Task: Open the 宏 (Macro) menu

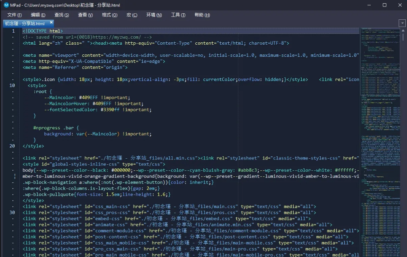Action: (132, 15)
